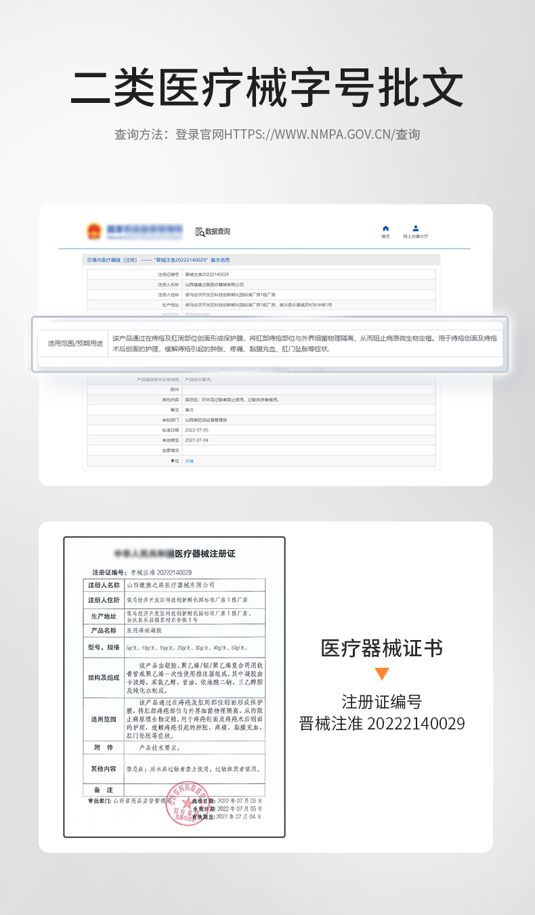Click the 结构及组成 label on the certificate
Viewport: 535px width, 915px height.
[104, 677]
